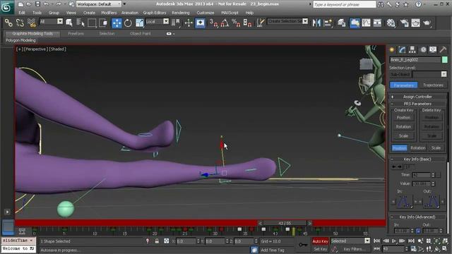This screenshot has width=452, height=254.
Task: Open the Create Selection Set dropdown
Action: pos(305,21)
